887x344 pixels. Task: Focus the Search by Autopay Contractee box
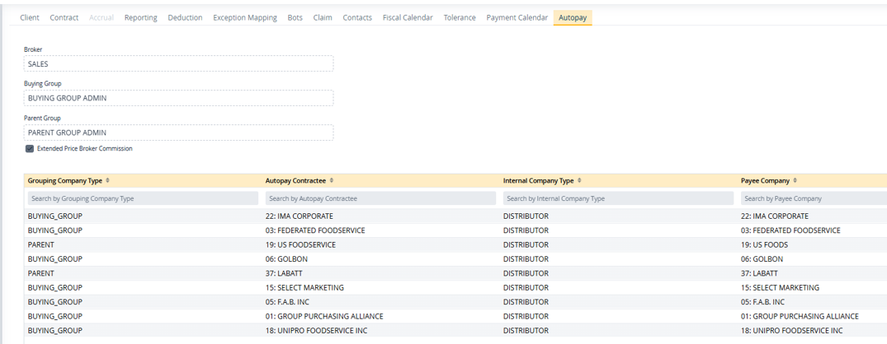coord(380,198)
